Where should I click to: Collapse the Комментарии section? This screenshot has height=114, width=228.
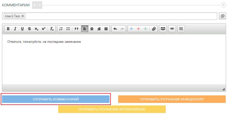coord(223,5)
